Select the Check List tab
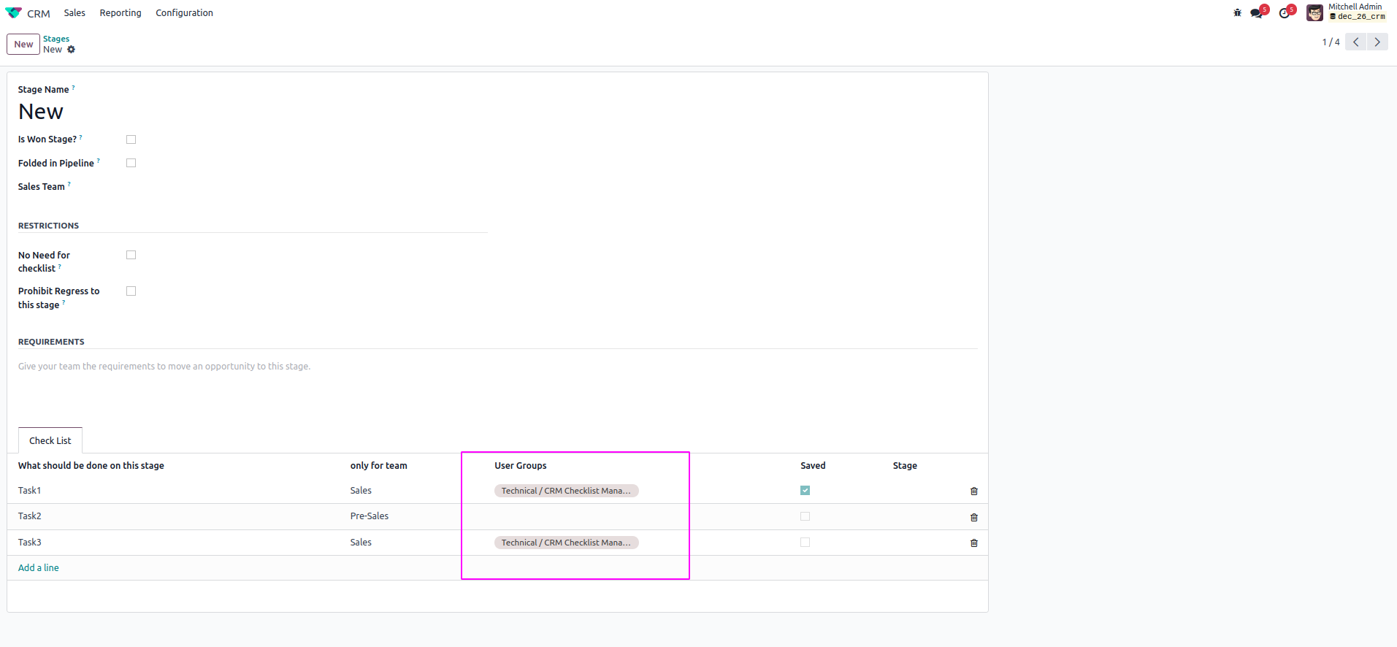The width and height of the screenshot is (1397, 647). tap(50, 440)
